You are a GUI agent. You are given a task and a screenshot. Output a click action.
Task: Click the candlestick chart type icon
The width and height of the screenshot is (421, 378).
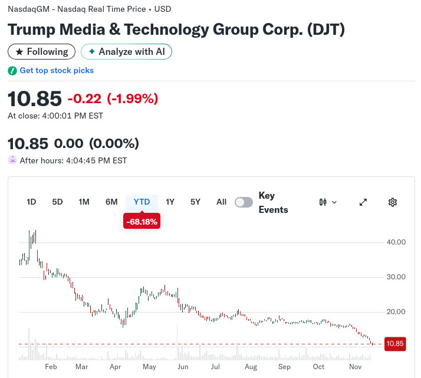point(323,202)
